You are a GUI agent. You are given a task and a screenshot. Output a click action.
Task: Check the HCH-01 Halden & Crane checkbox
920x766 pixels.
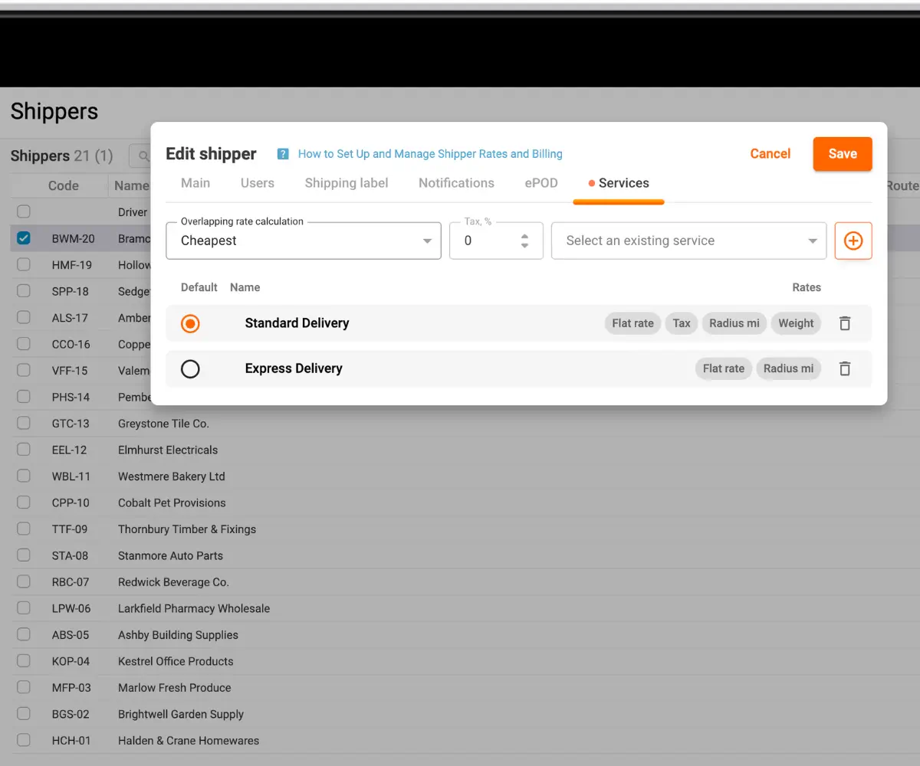pos(24,740)
